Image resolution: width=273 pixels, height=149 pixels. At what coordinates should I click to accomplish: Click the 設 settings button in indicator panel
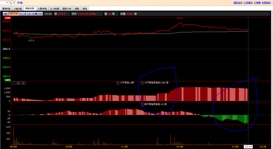coord(19,83)
